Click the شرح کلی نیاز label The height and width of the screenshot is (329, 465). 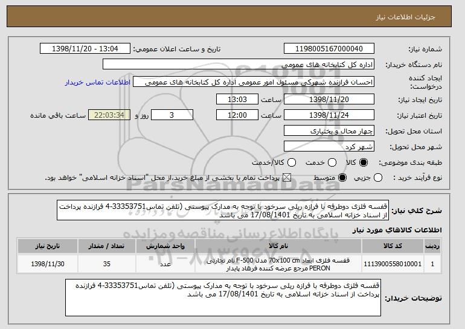[417, 211]
